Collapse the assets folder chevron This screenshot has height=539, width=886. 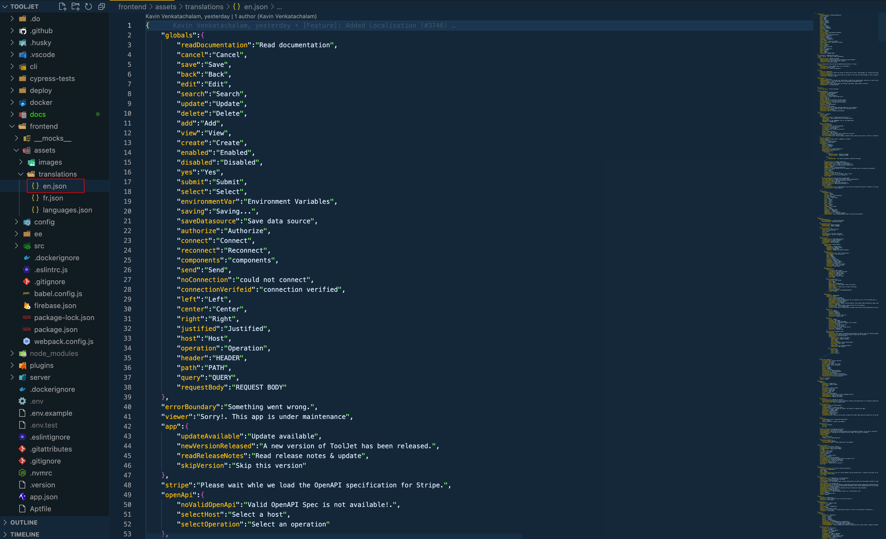point(16,150)
